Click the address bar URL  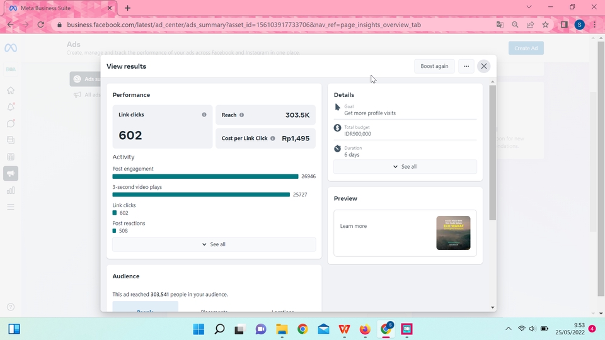coord(244,25)
